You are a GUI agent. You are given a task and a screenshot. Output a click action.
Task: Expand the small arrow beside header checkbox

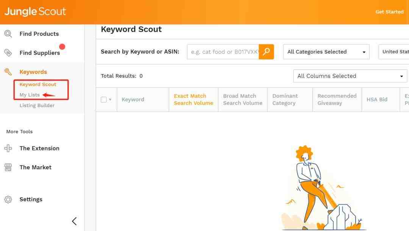click(x=110, y=100)
